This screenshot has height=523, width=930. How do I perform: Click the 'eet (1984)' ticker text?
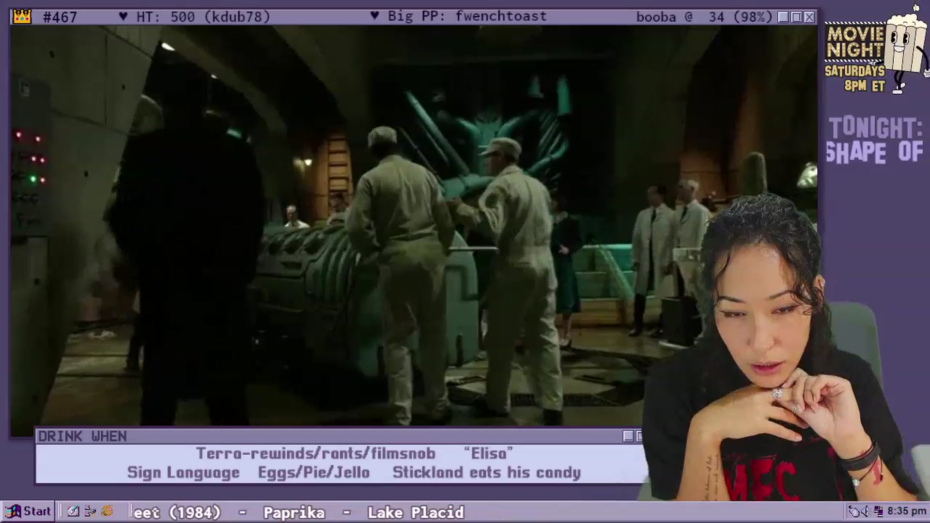tap(176, 512)
